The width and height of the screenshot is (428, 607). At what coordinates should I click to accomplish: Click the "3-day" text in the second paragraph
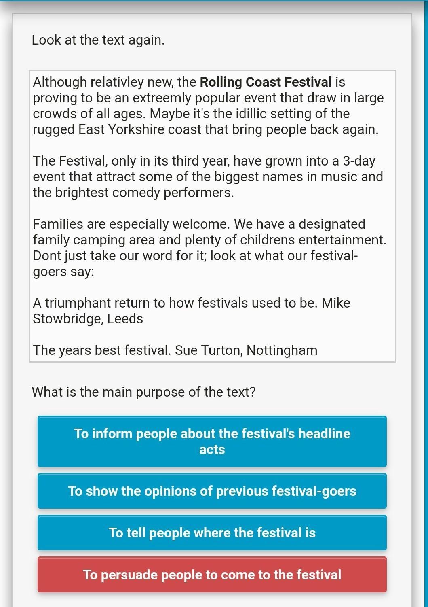pos(359,161)
